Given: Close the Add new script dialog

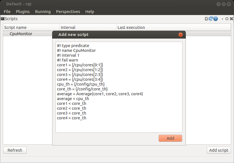Looking at the screenshot, I should 180,35.
